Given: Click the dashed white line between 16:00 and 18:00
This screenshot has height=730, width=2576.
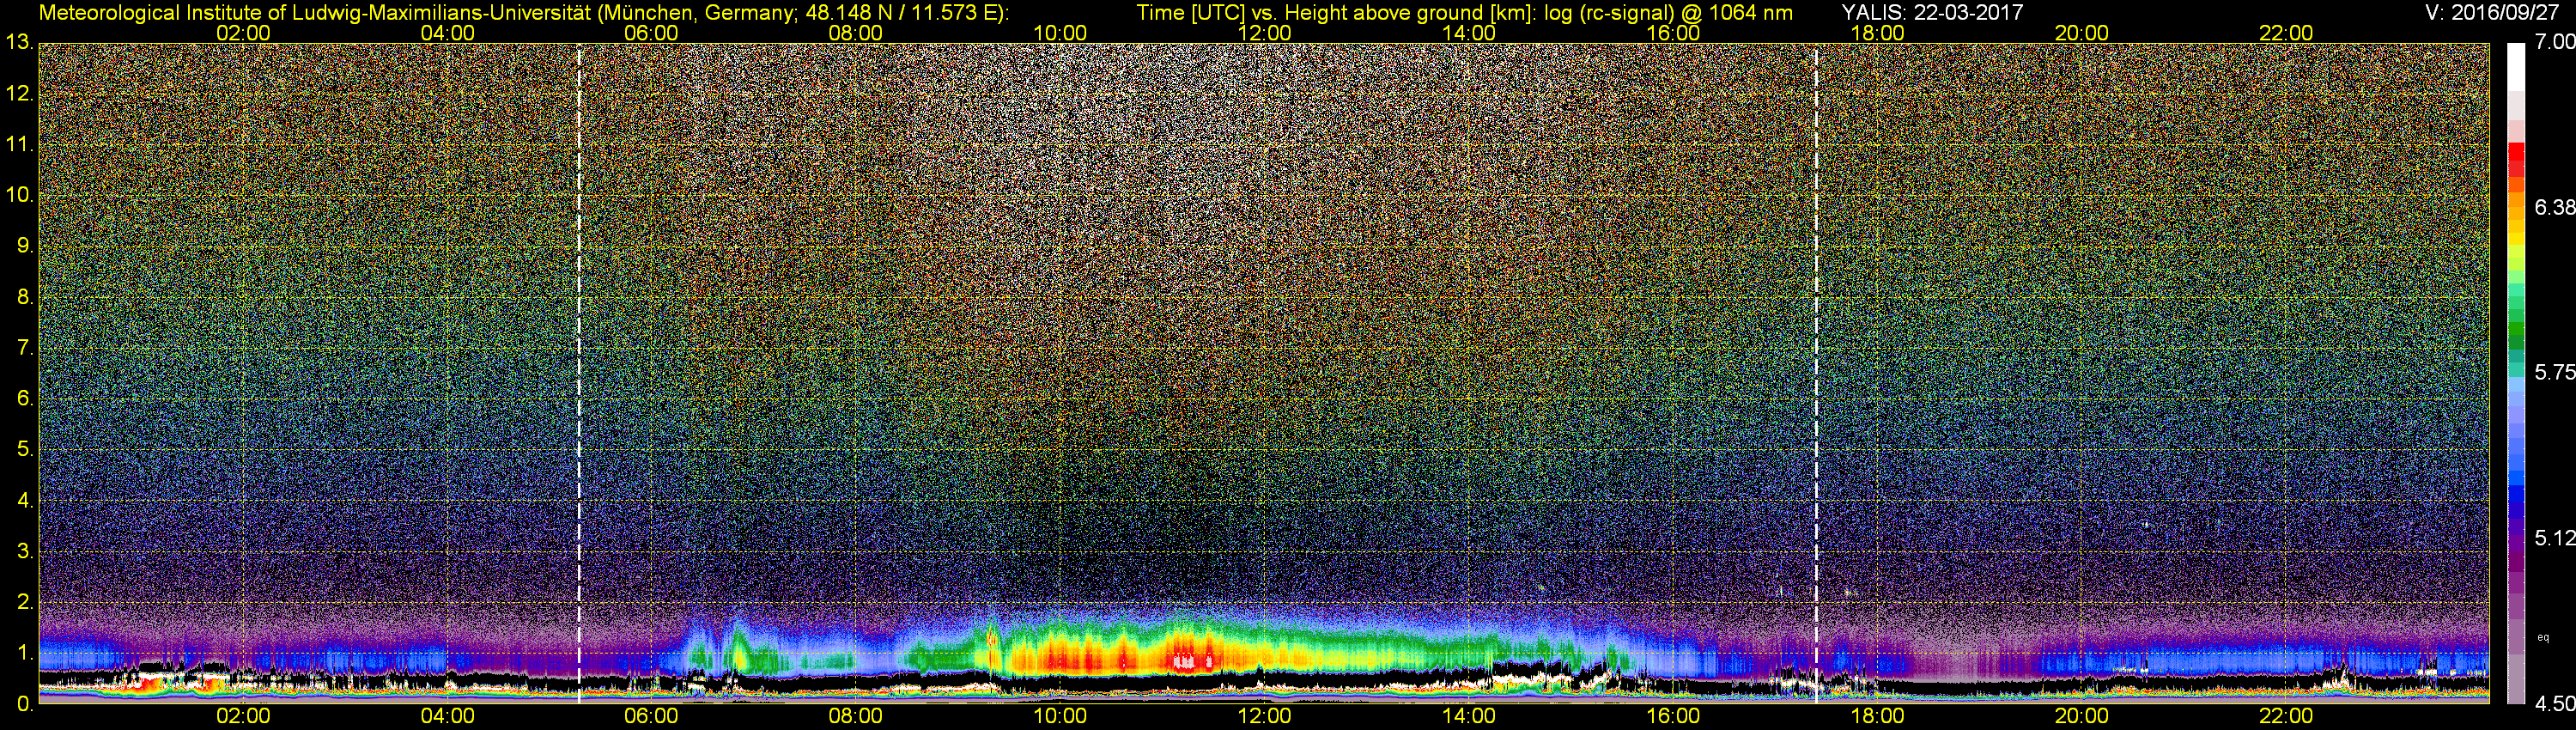Looking at the screenshot, I should 1816,375.
